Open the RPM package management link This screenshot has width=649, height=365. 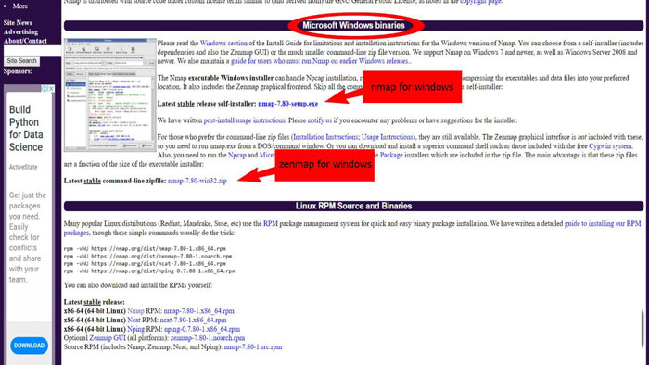[x=271, y=223]
